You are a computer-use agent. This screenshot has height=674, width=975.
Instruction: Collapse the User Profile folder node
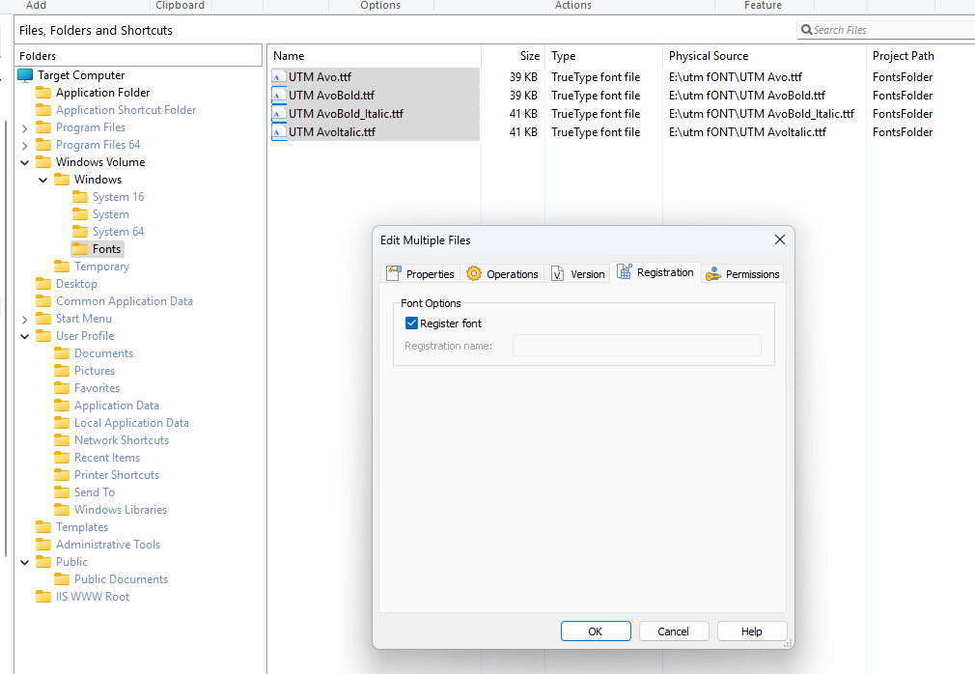click(x=25, y=336)
